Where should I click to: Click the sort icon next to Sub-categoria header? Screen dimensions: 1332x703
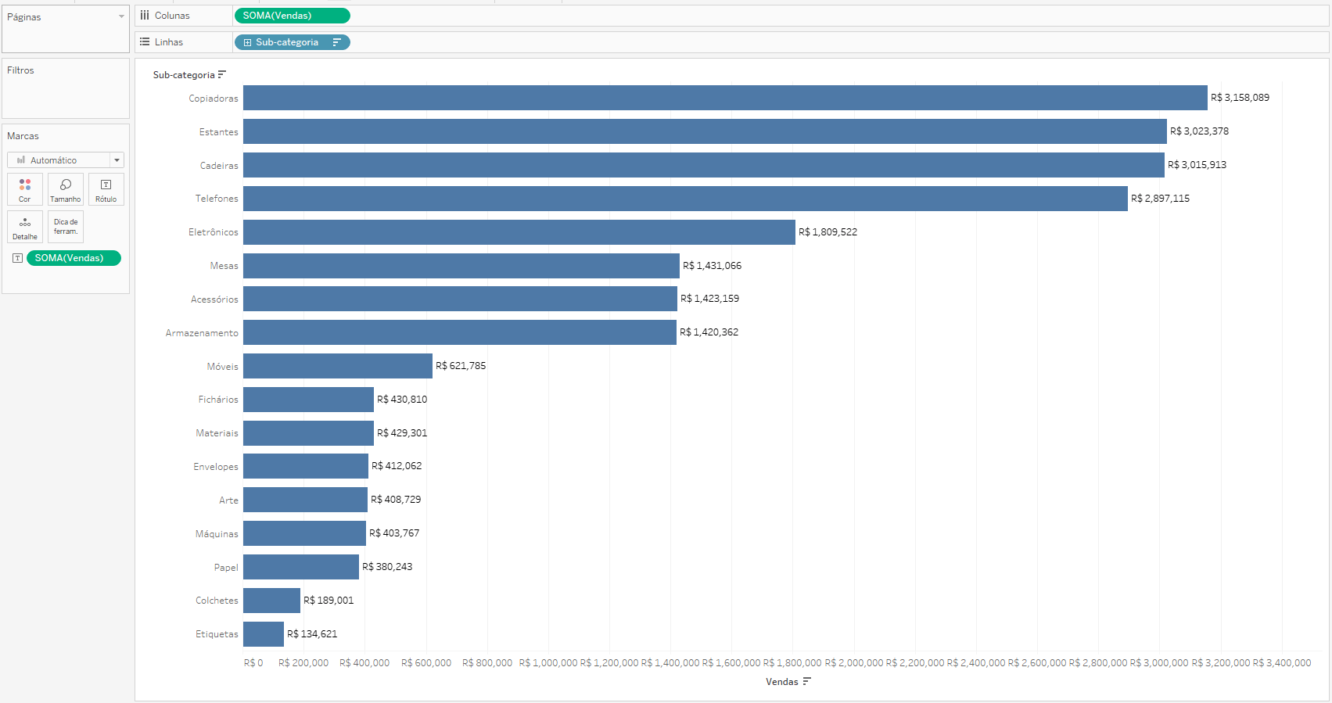coord(222,74)
